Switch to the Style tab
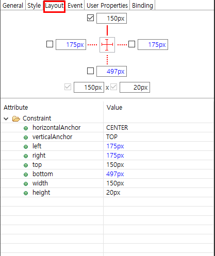The width and height of the screenshot is (215, 256). (x=34, y=5)
